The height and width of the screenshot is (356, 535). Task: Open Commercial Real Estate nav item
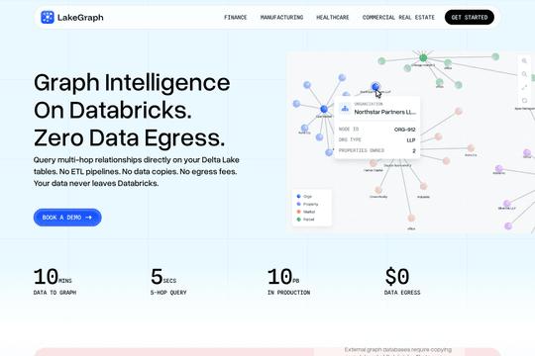(398, 18)
